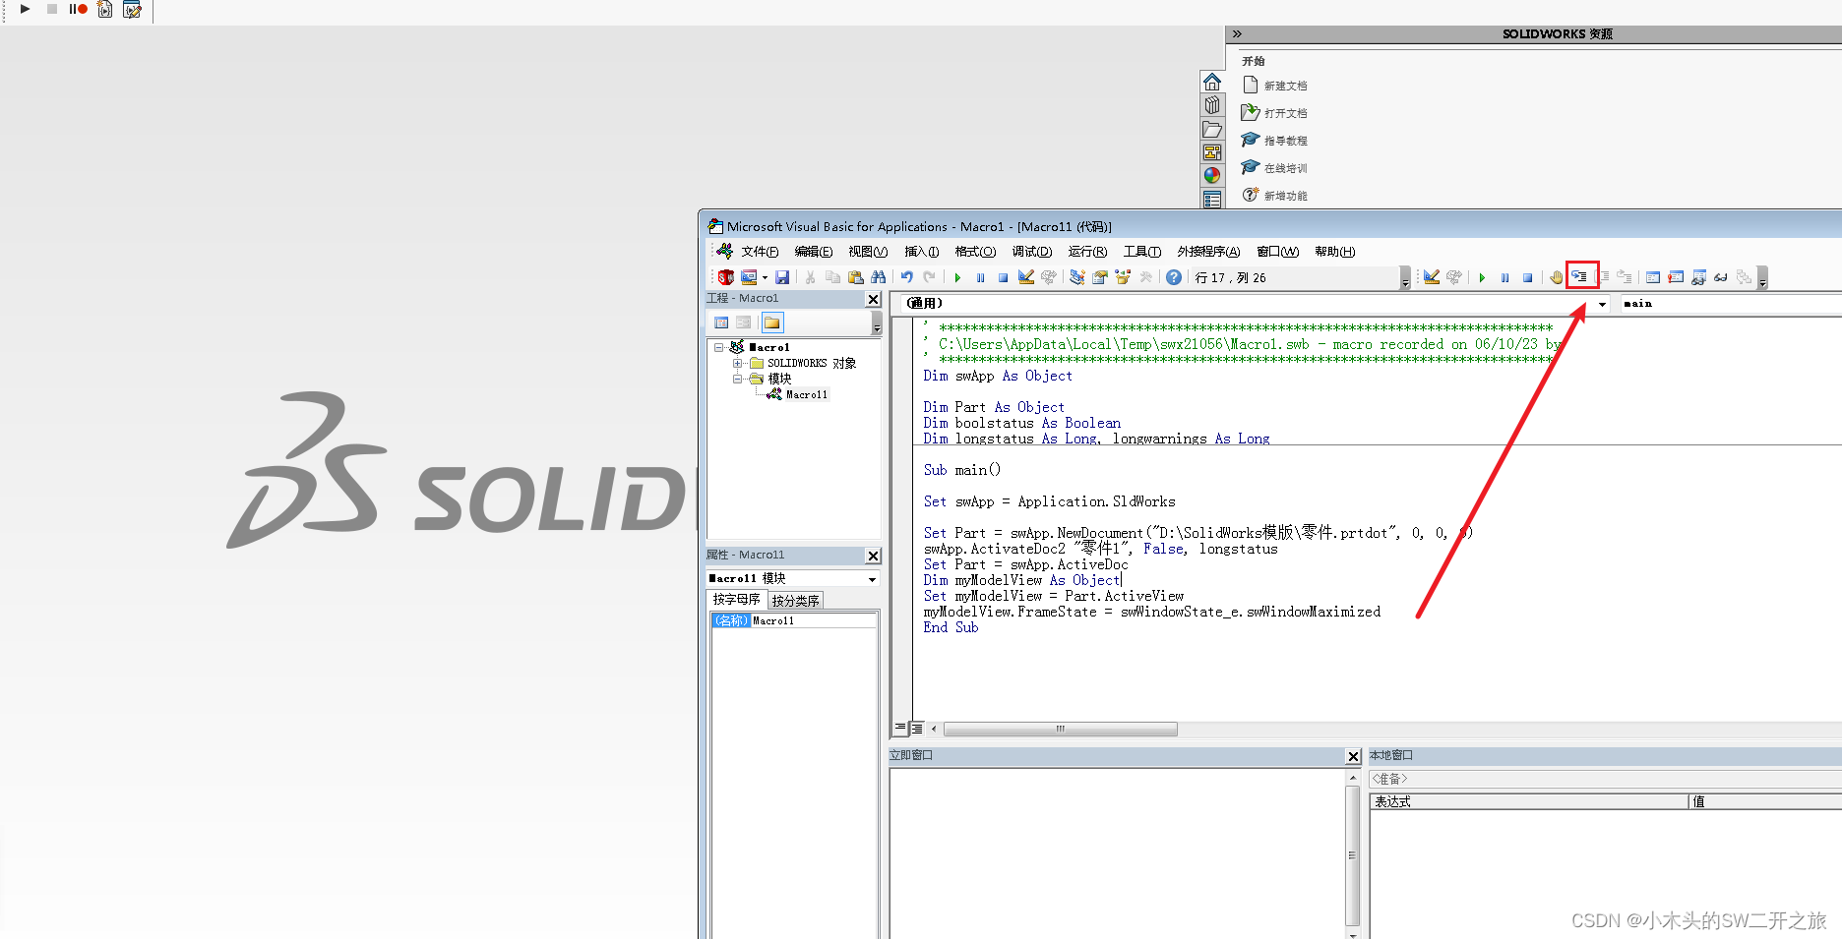
Task: Click Break (pause) on the standard toolbar
Action: 980,277
